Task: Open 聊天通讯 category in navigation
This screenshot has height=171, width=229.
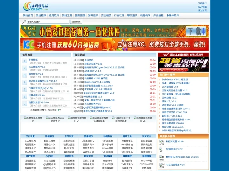Action: [132, 16]
